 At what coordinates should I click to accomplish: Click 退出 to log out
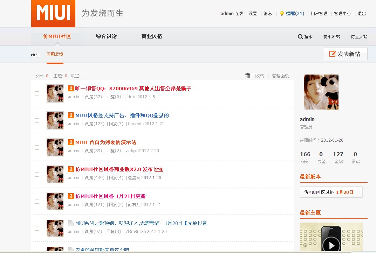[x=362, y=14]
